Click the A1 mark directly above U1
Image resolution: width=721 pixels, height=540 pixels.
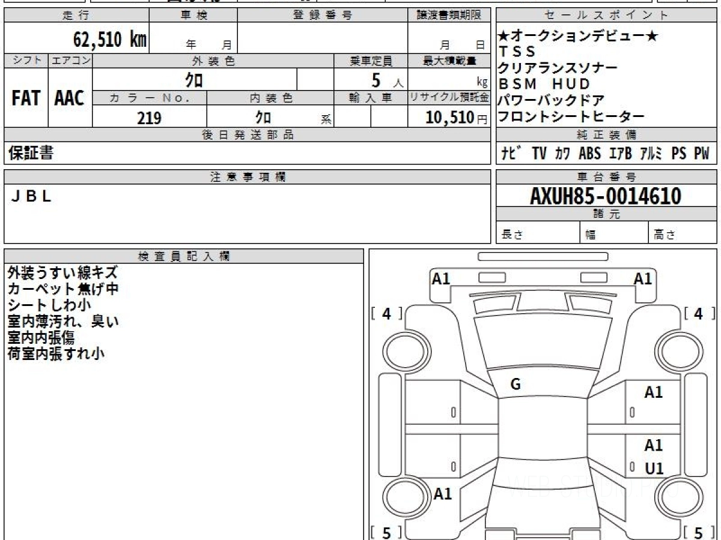[x=654, y=446]
